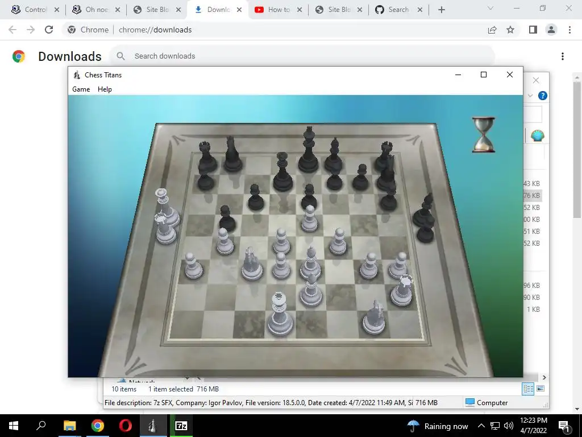
Task: Switch to the GitHub Search tab
Action: coord(398,10)
